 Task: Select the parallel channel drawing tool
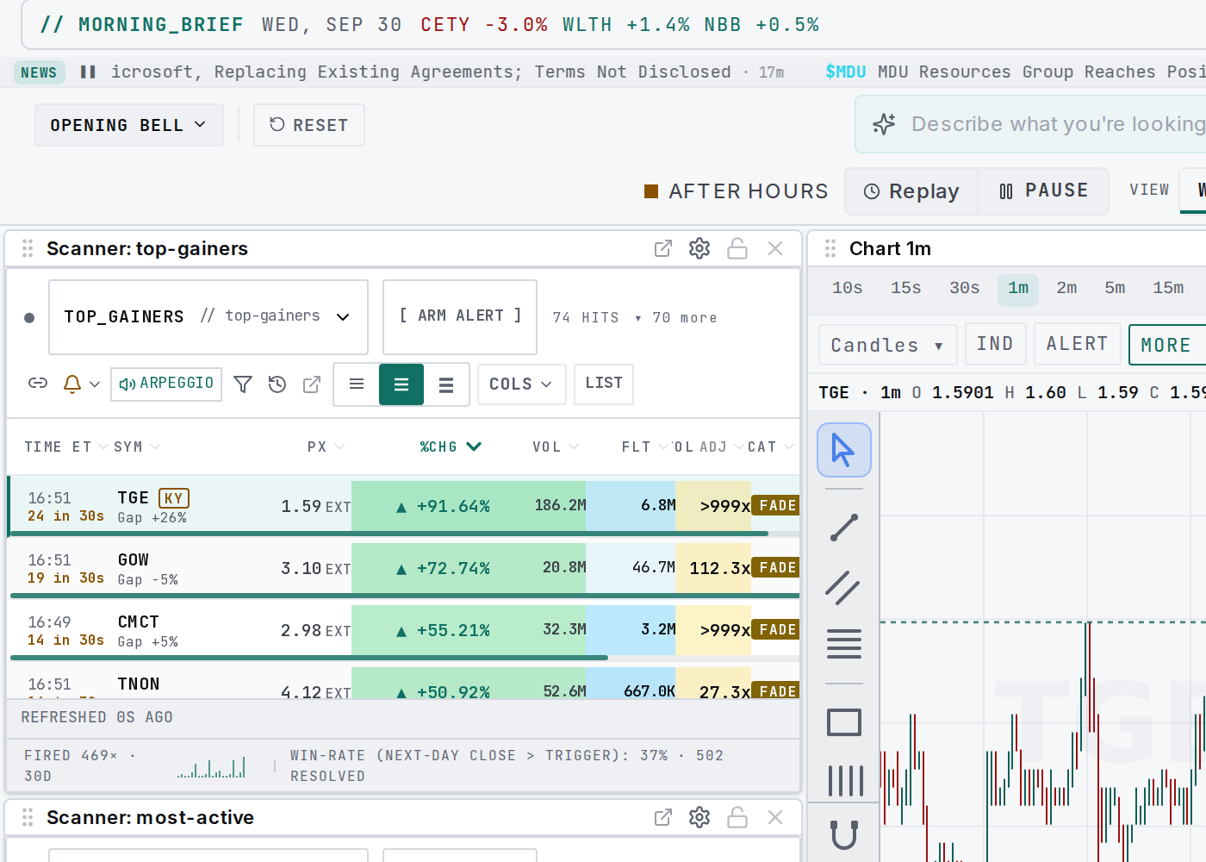[844, 588]
